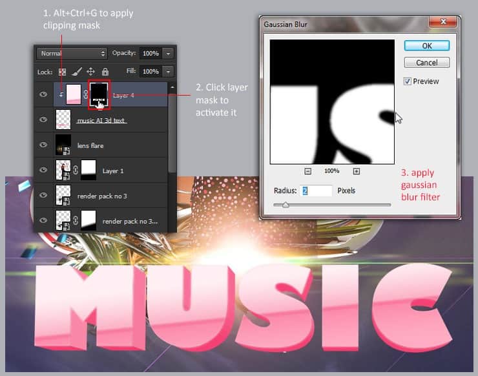Image resolution: width=478 pixels, height=376 pixels.
Task: Click render pack no 3... mask link icon
Action: click(x=76, y=220)
